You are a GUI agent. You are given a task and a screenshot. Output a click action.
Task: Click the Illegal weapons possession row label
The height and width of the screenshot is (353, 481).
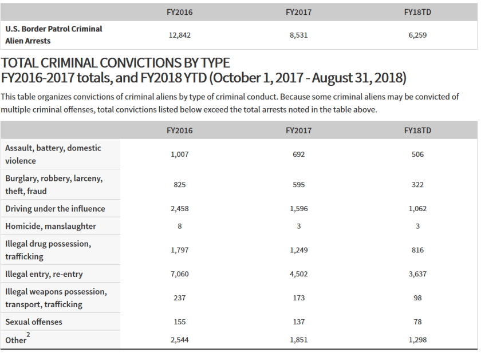[56, 298]
